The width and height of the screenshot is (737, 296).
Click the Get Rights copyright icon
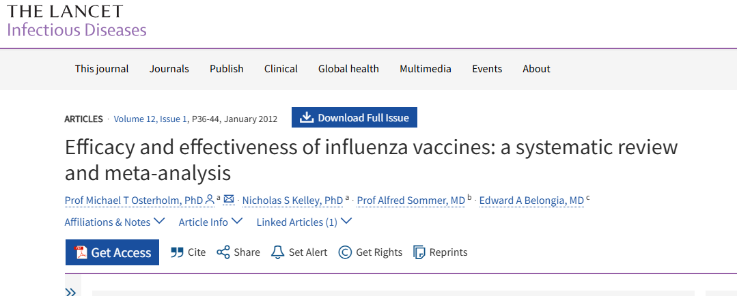point(345,252)
